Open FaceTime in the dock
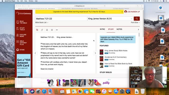This screenshot has height=95, width=169. click(x=92, y=92)
